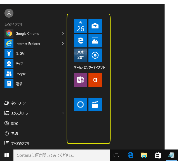Open the Groove Music tile
Screen dimensions: 178x161
tap(95, 55)
